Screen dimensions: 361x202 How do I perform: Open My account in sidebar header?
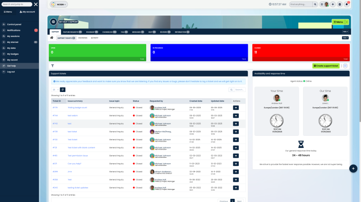28,12
